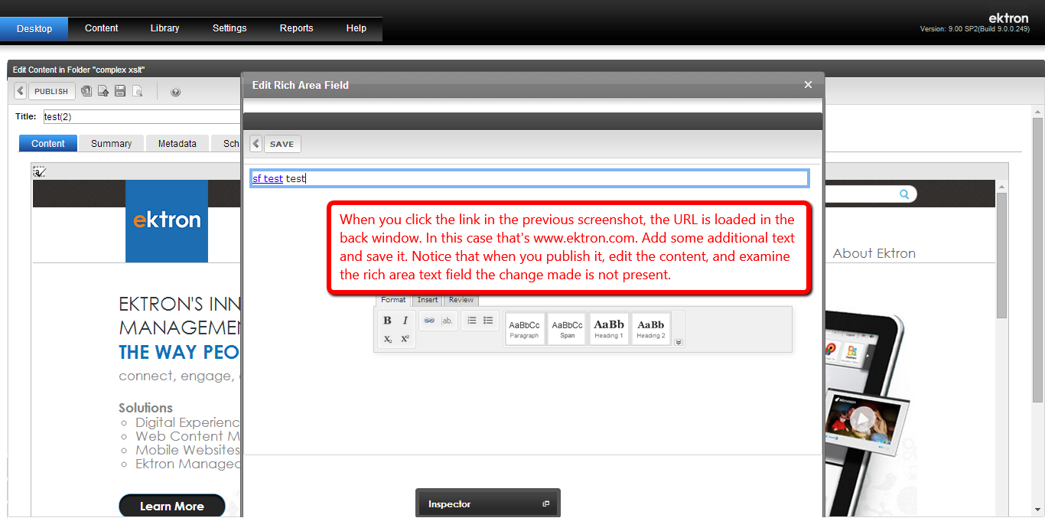The height and width of the screenshot is (518, 1045).
Task: Follow the 'sf test' link in the rich field
Action: click(x=268, y=178)
